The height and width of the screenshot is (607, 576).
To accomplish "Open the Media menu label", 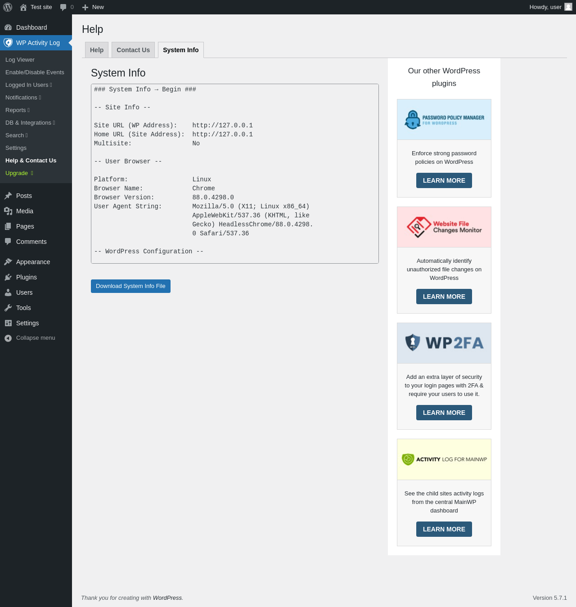I will tap(25, 211).
